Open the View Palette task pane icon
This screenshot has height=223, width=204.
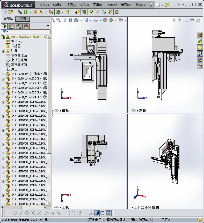pyautogui.click(x=200, y=54)
